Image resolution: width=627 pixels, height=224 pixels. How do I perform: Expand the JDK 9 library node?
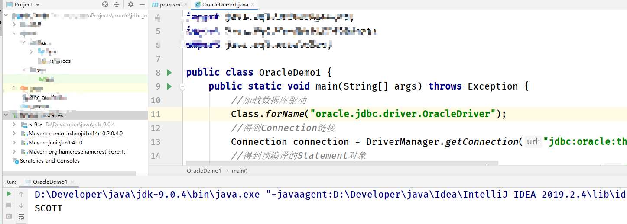pyautogui.click(x=15, y=124)
